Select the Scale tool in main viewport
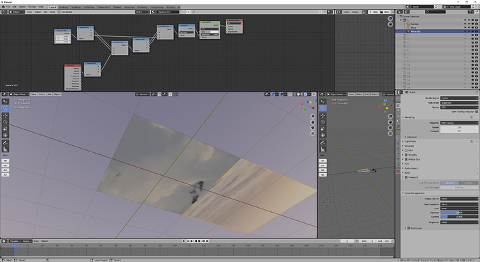Image resolution: width=480 pixels, height=262 pixels. pyautogui.click(x=5, y=129)
